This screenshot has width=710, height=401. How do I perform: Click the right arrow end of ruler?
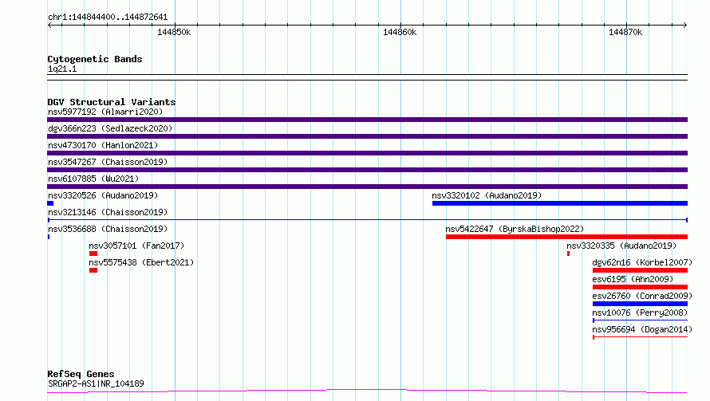685,26
